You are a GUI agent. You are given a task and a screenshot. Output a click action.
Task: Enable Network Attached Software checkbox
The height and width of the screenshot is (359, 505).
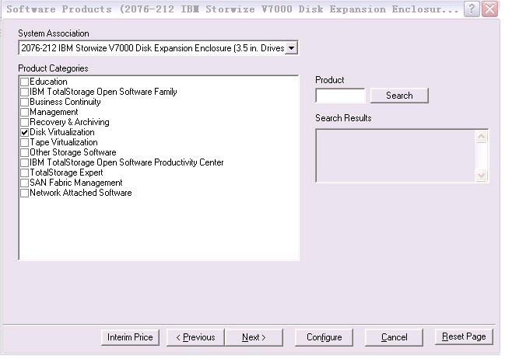(x=24, y=193)
